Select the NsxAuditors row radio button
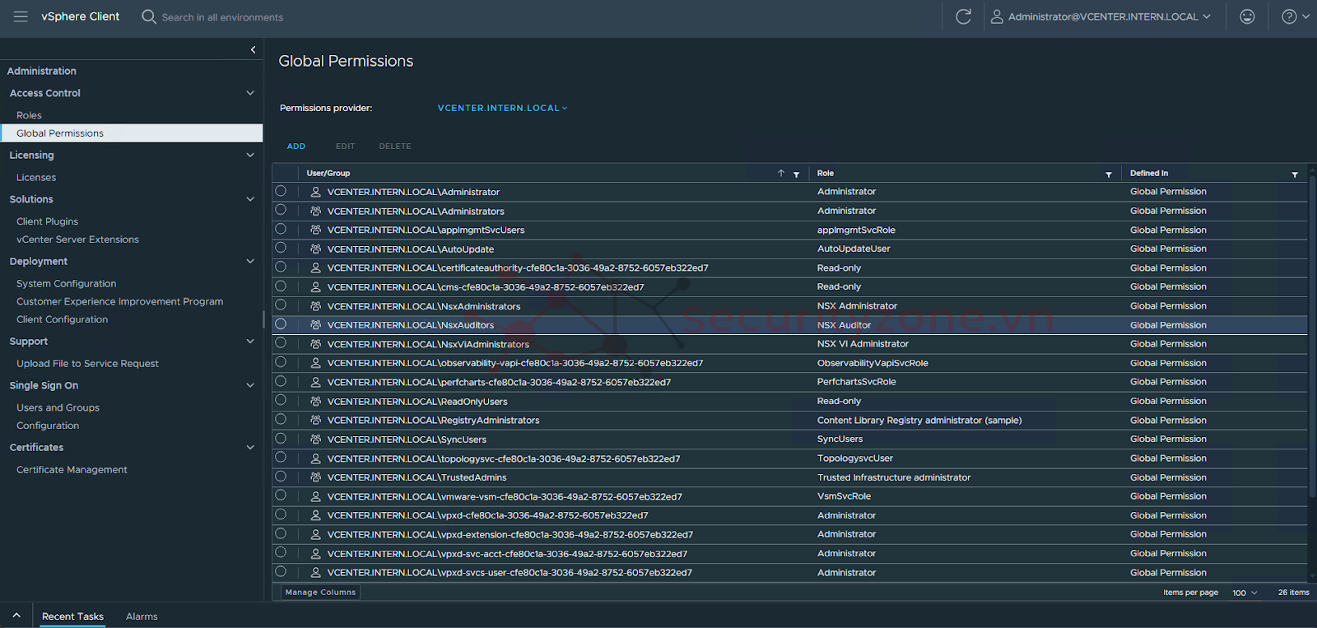 (281, 324)
